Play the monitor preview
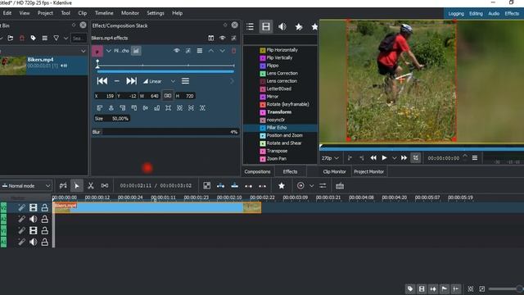524x295 pixels. [384, 158]
